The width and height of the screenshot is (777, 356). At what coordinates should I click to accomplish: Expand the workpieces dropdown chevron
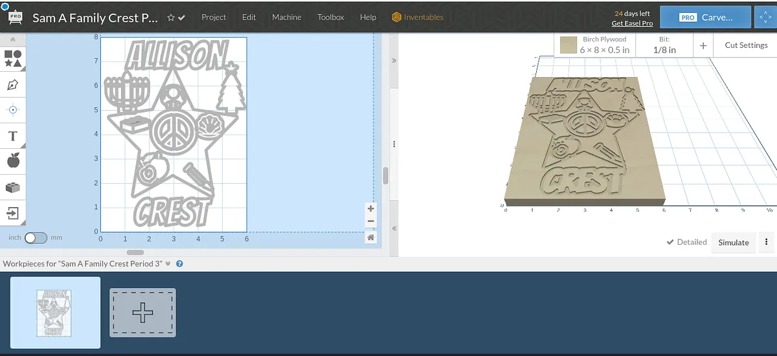pyautogui.click(x=168, y=263)
